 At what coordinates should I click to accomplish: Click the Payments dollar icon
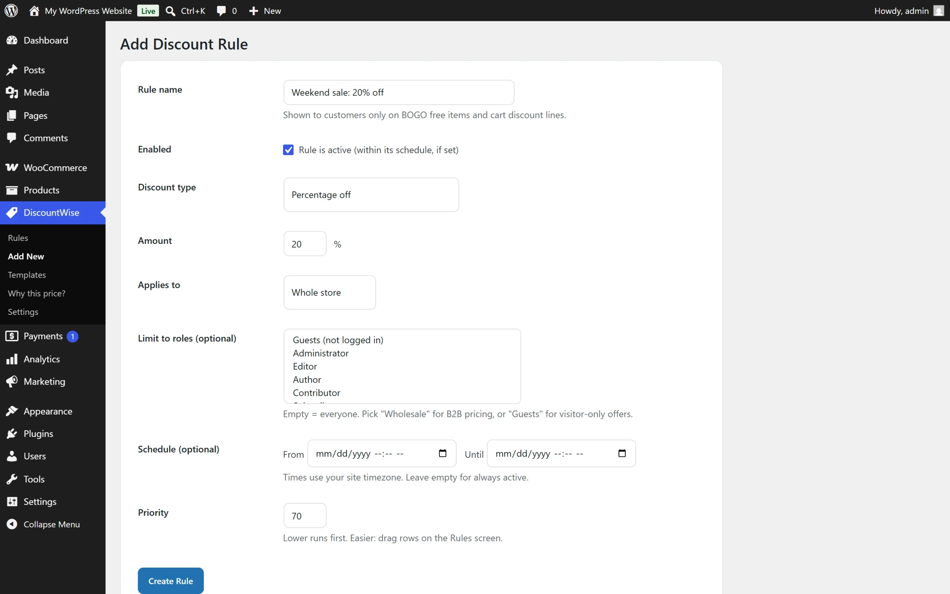click(x=12, y=336)
